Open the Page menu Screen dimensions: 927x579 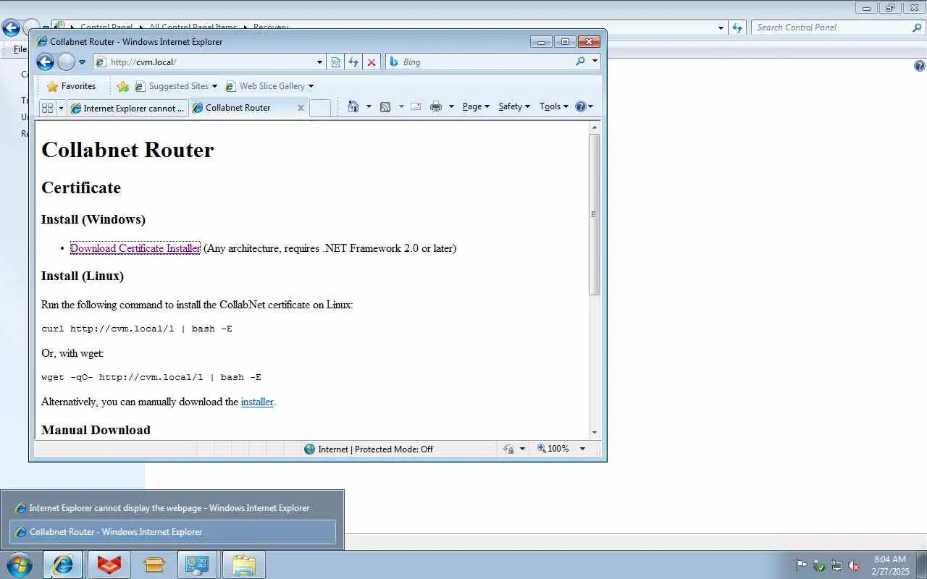tap(476, 106)
